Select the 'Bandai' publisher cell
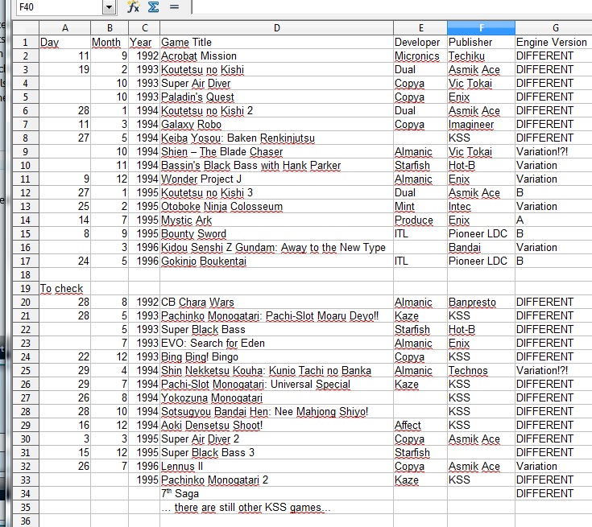 click(482, 248)
